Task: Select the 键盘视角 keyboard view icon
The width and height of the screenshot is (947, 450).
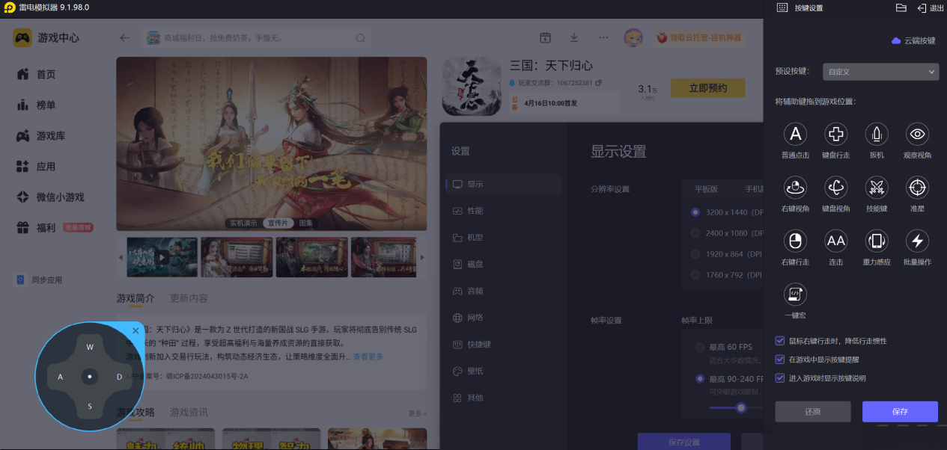Action: click(x=835, y=187)
